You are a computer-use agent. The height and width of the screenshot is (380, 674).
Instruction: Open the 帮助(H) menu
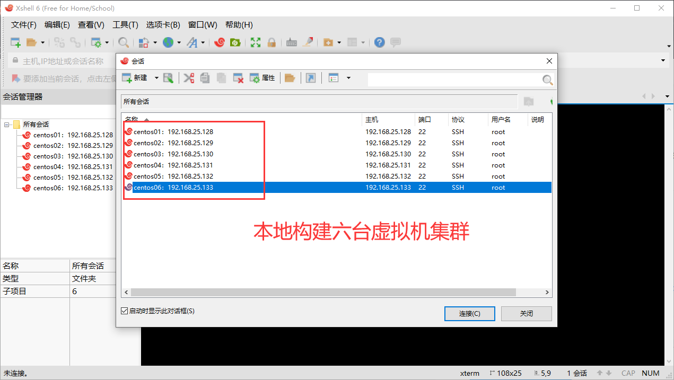(239, 25)
